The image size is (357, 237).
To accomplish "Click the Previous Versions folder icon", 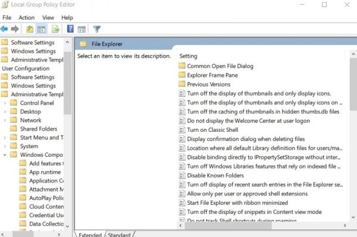I will click(182, 84).
